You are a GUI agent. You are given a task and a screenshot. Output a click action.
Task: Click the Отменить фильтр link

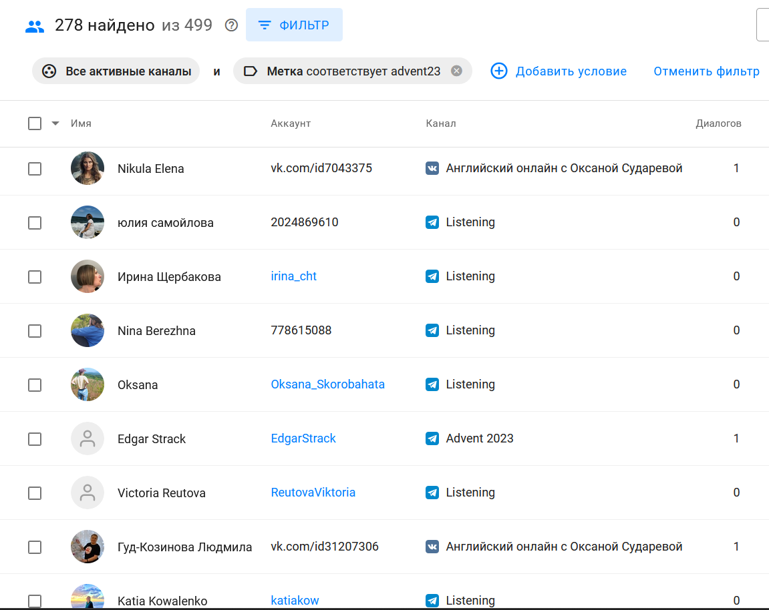tap(706, 71)
